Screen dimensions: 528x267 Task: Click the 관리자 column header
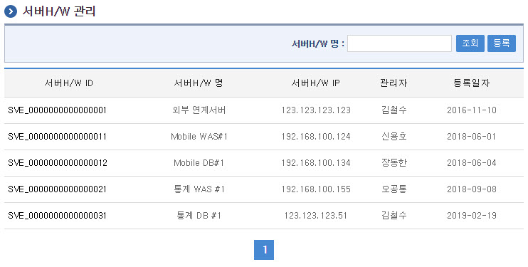pos(394,83)
